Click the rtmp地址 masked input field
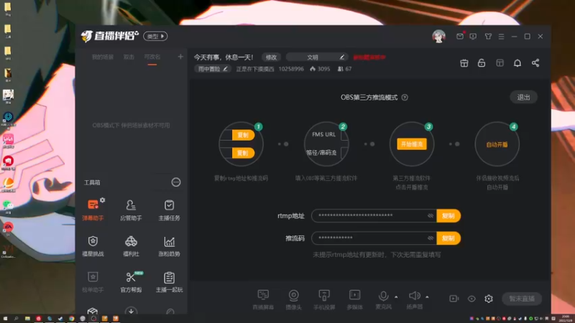This screenshot has width=575, height=323. pos(374,216)
